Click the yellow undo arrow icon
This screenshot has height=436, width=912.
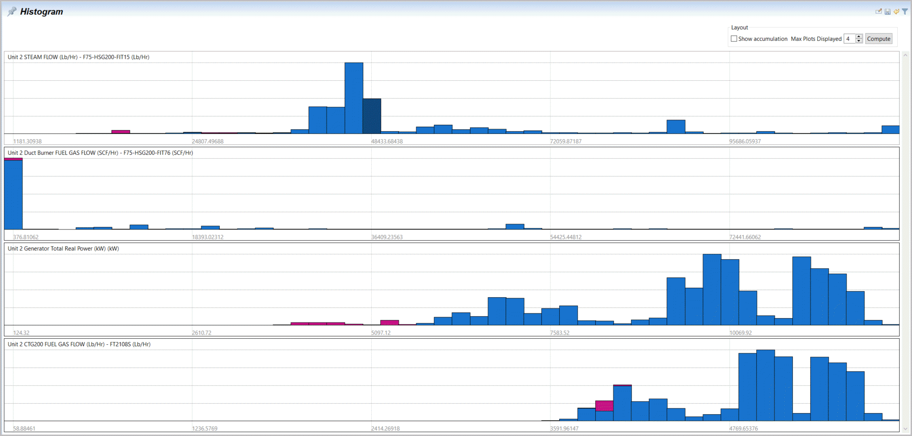pyautogui.click(x=896, y=11)
